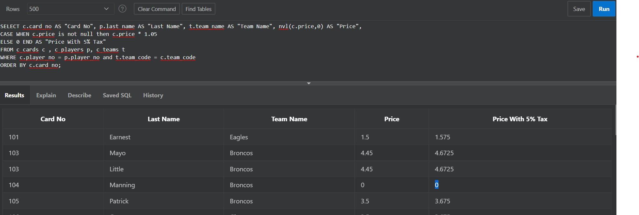Click the 1.575 taxed price cell

click(520, 137)
